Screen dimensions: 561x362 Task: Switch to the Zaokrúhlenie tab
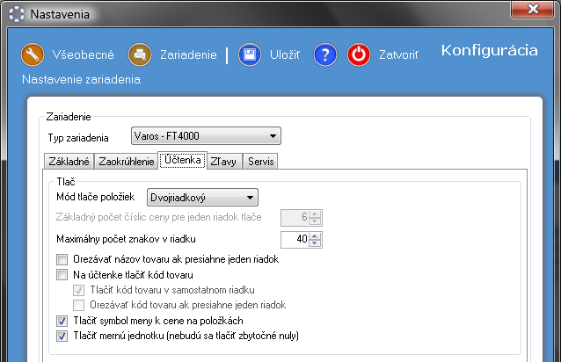pyautogui.click(x=127, y=161)
